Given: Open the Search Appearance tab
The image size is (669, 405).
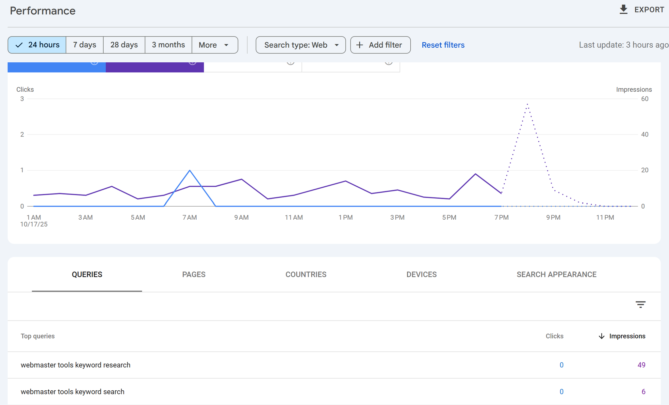Looking at the screenshot, I should (x=556, y=274).
